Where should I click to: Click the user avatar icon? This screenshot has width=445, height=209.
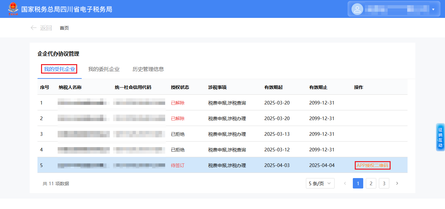pos(357,9)
